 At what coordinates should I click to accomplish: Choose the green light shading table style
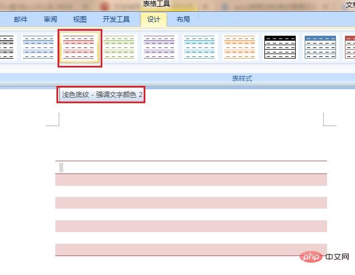click(119, 48)
